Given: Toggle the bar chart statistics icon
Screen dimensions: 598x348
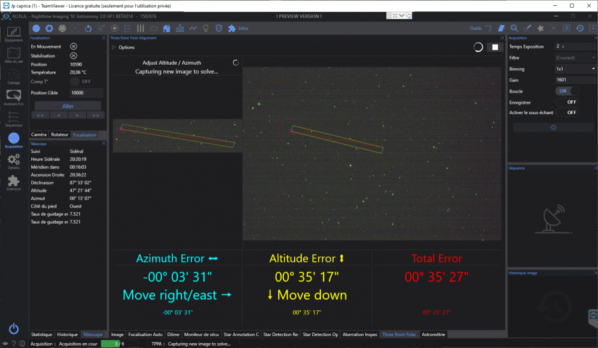Looking at the screenshot, I should tap(179, 28).
